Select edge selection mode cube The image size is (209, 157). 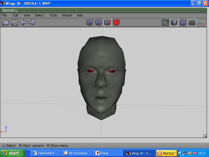[98, 23]
